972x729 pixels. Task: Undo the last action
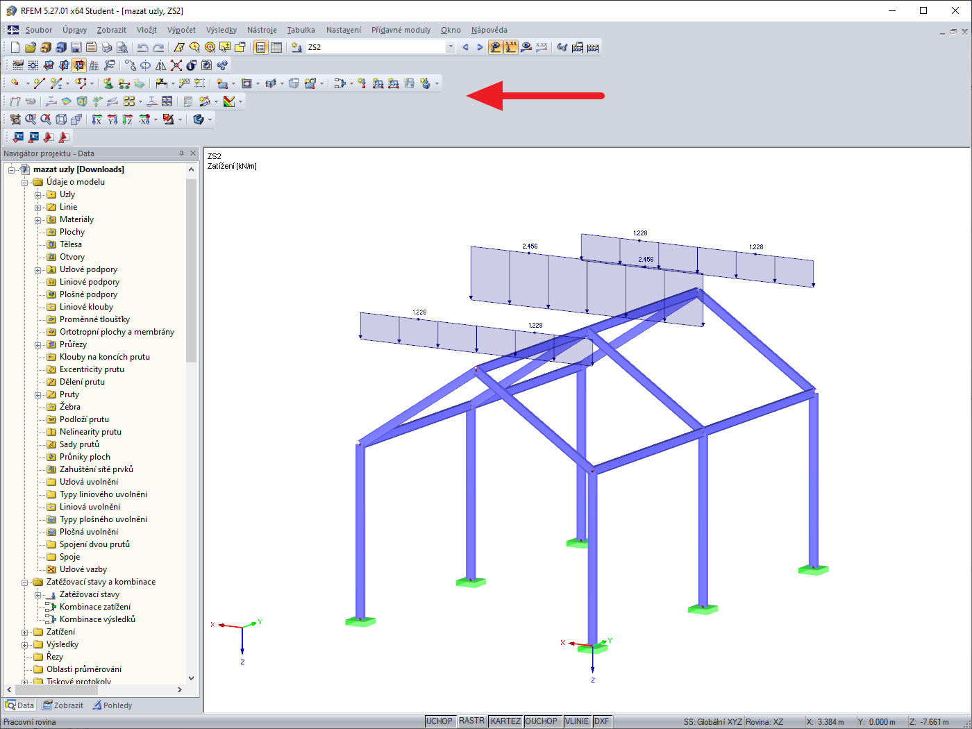click(x=142, y=47)
